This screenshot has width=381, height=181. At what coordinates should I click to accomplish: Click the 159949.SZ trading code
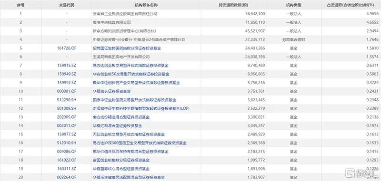[67, 74]
